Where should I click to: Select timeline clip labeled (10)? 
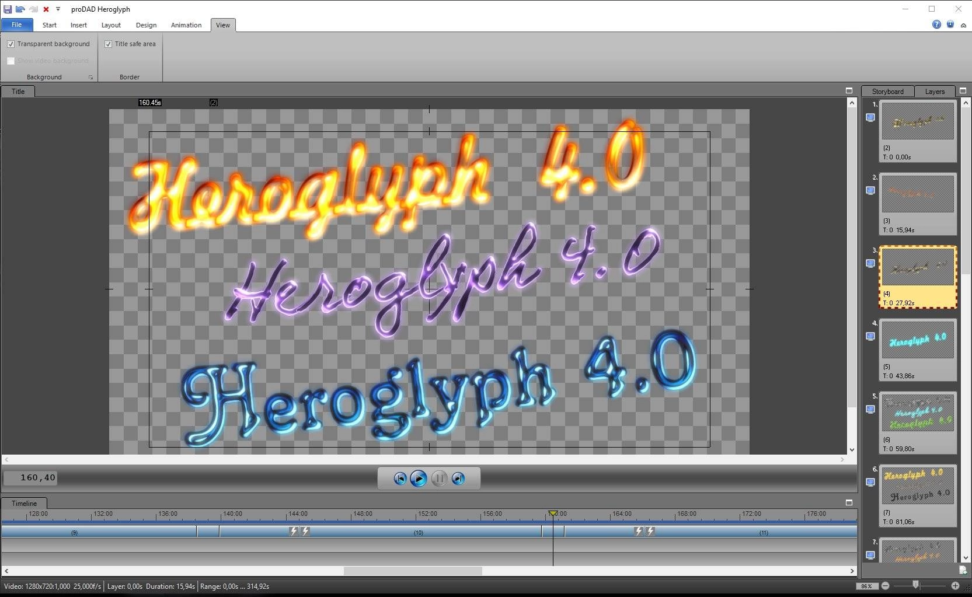click(380, 531)
